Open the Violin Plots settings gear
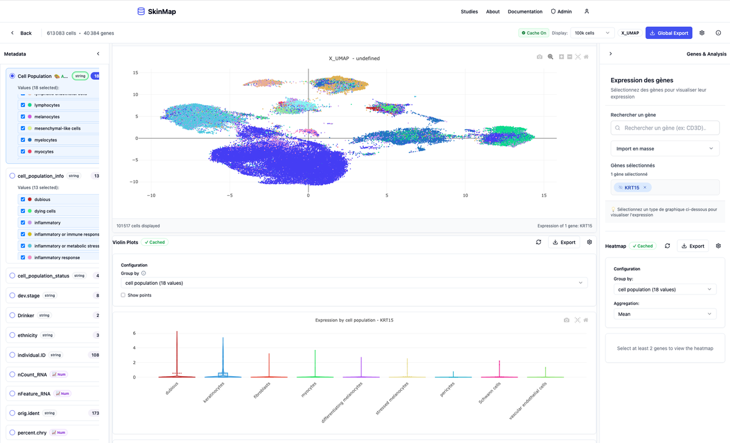 click(x=589, y=242)
